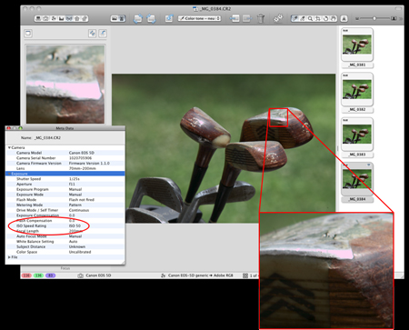Select thumbnail _MG_0382 in browser
The image size is (409, 330).
[357, 89]
